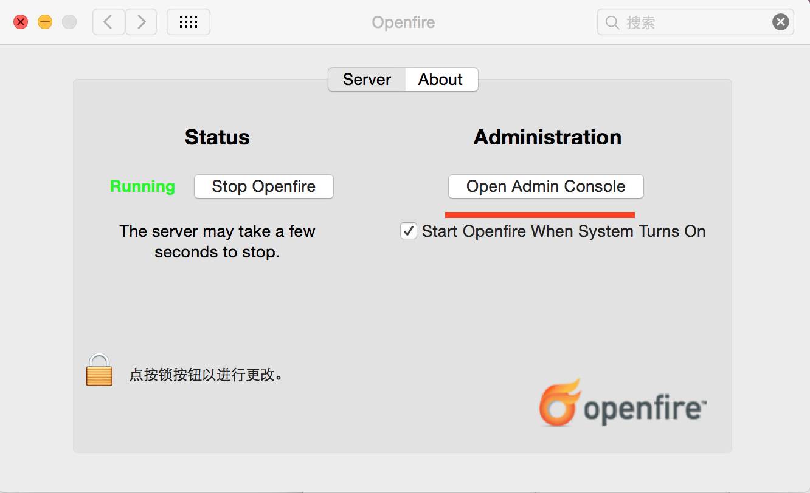Viewport: 810px width, 493px height.
Task: Click the Openfire flame logo
Action: pyautogui.click(x=559, y=403)
